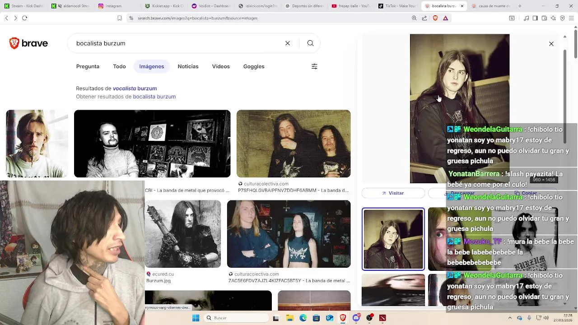Image resolution: width=578 pixels, height=325 pixels.
Task: Click the Visitar button
Action: click(393, 193)
